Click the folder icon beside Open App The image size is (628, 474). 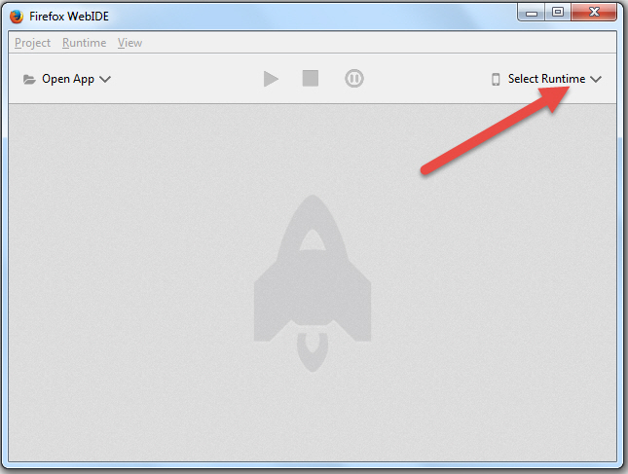coord(29,79)
